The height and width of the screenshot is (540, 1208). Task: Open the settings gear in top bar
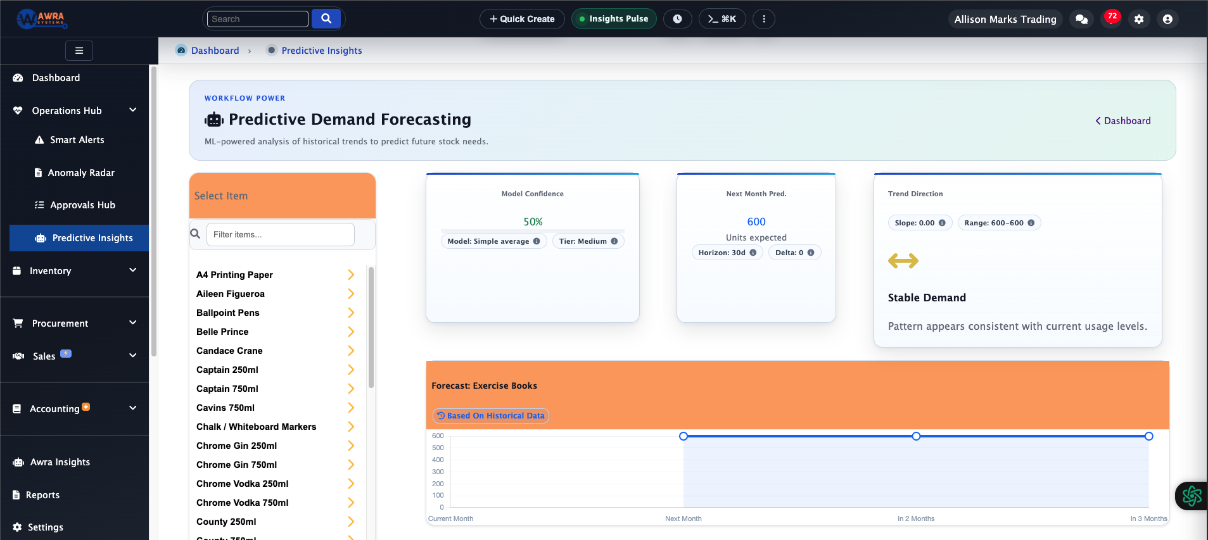[x=1139, y=19]
